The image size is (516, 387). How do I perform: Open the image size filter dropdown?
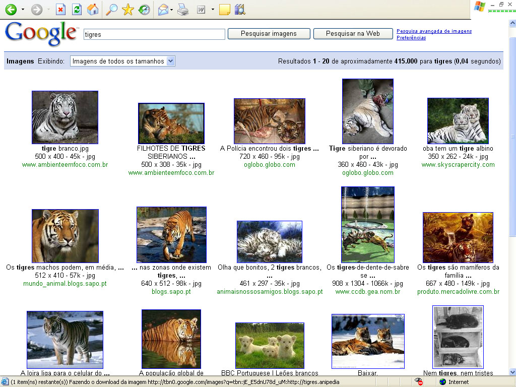coord(122,61)
